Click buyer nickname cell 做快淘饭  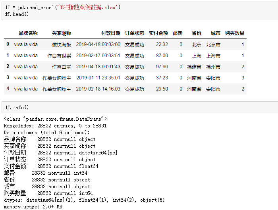[x=61, y=44]
